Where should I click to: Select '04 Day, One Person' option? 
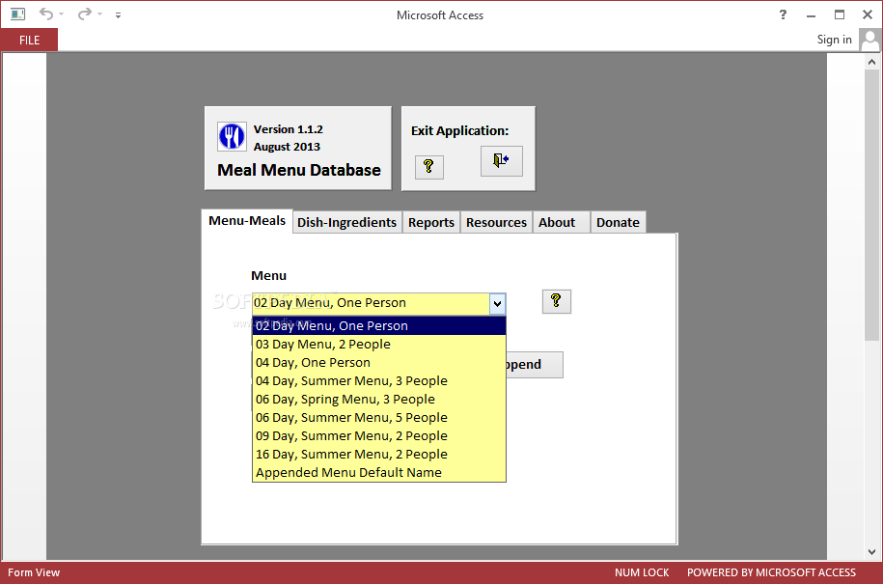(x=379, y=362)
